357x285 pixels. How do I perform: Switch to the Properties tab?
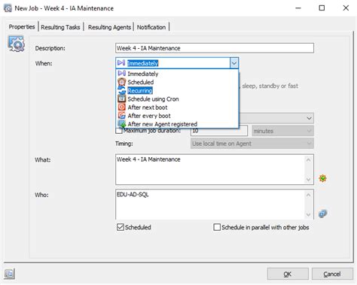tap(22, 26)
